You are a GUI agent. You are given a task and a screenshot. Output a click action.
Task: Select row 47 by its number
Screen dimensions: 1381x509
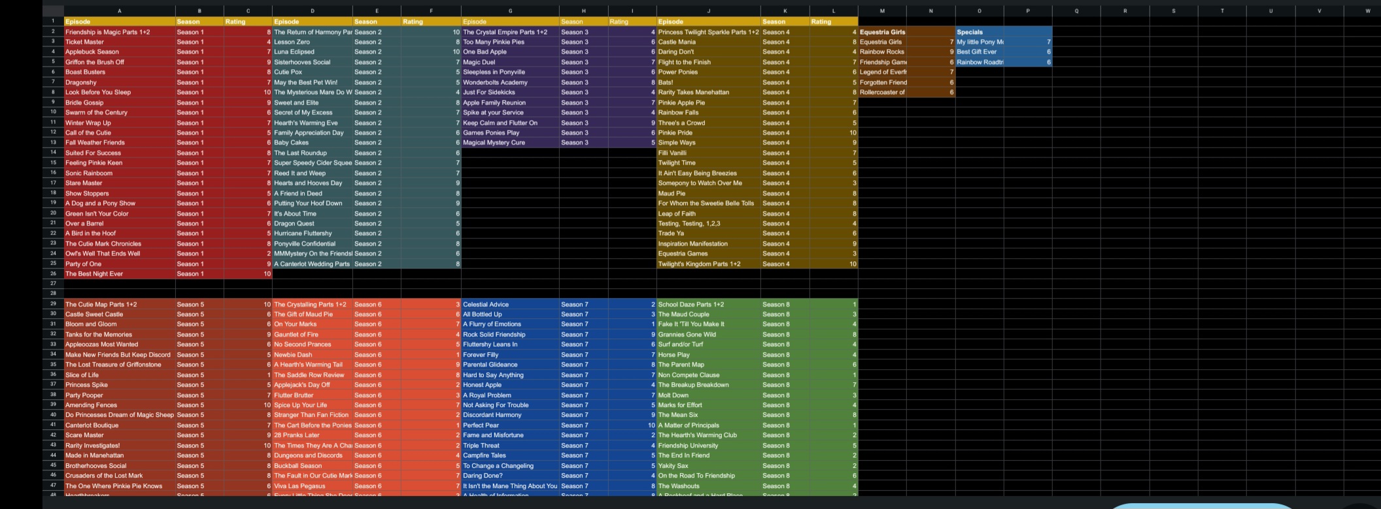(53, 486)
